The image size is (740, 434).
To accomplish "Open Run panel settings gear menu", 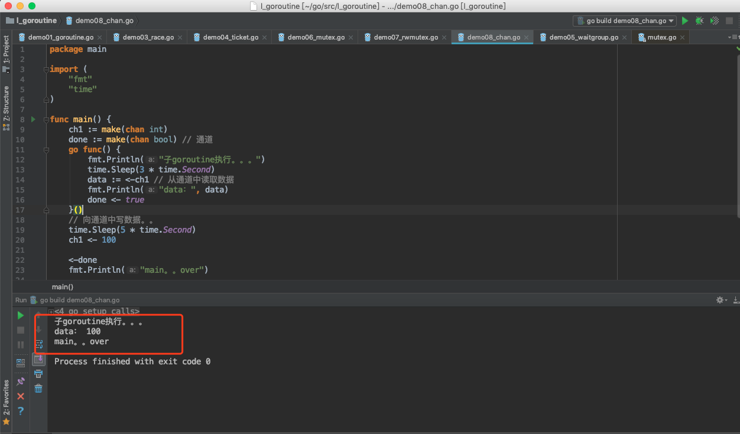I will tap(720, 300).
